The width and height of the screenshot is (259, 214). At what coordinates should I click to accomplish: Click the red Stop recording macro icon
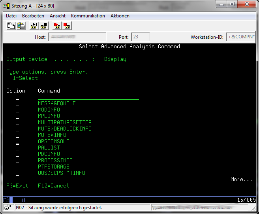[66, 26]
